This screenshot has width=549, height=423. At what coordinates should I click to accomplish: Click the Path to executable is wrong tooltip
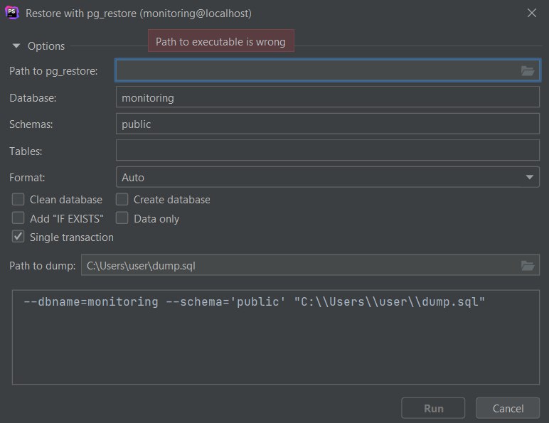click(221, 41)
